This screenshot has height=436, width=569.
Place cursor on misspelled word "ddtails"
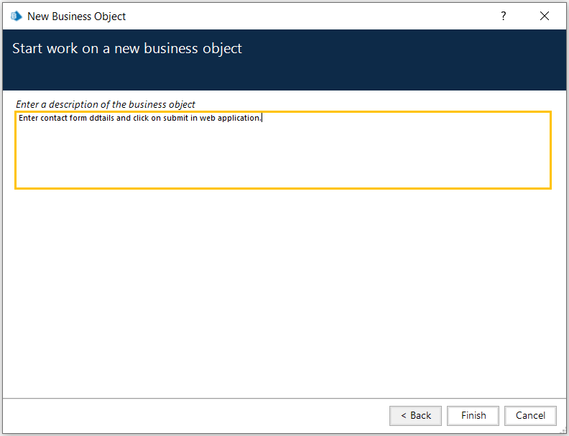(x=101, y=118)
